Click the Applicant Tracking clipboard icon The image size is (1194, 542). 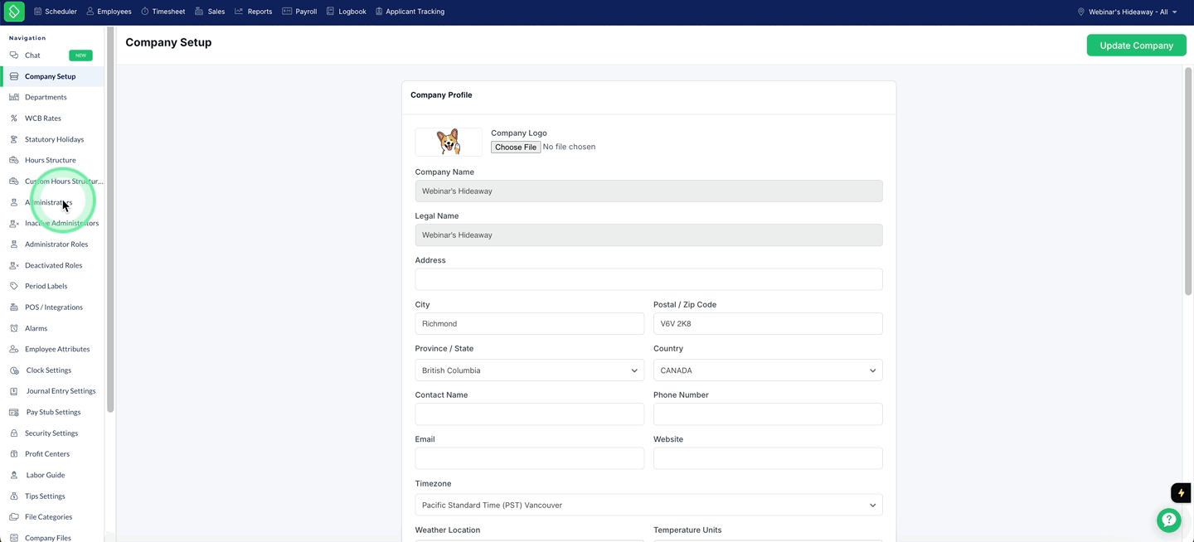[379, 12]
